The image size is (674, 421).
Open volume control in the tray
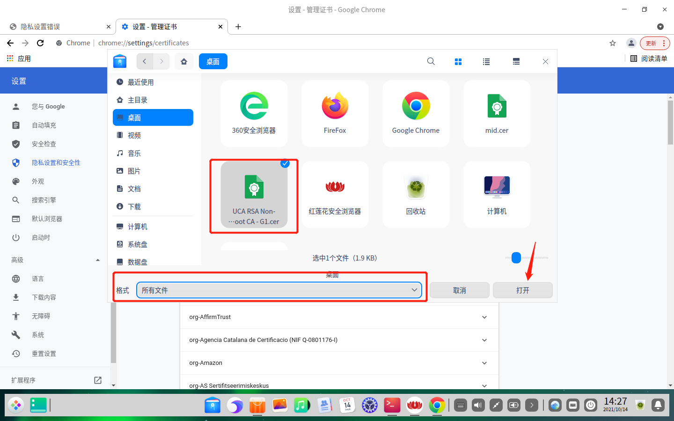click(478, 405)
